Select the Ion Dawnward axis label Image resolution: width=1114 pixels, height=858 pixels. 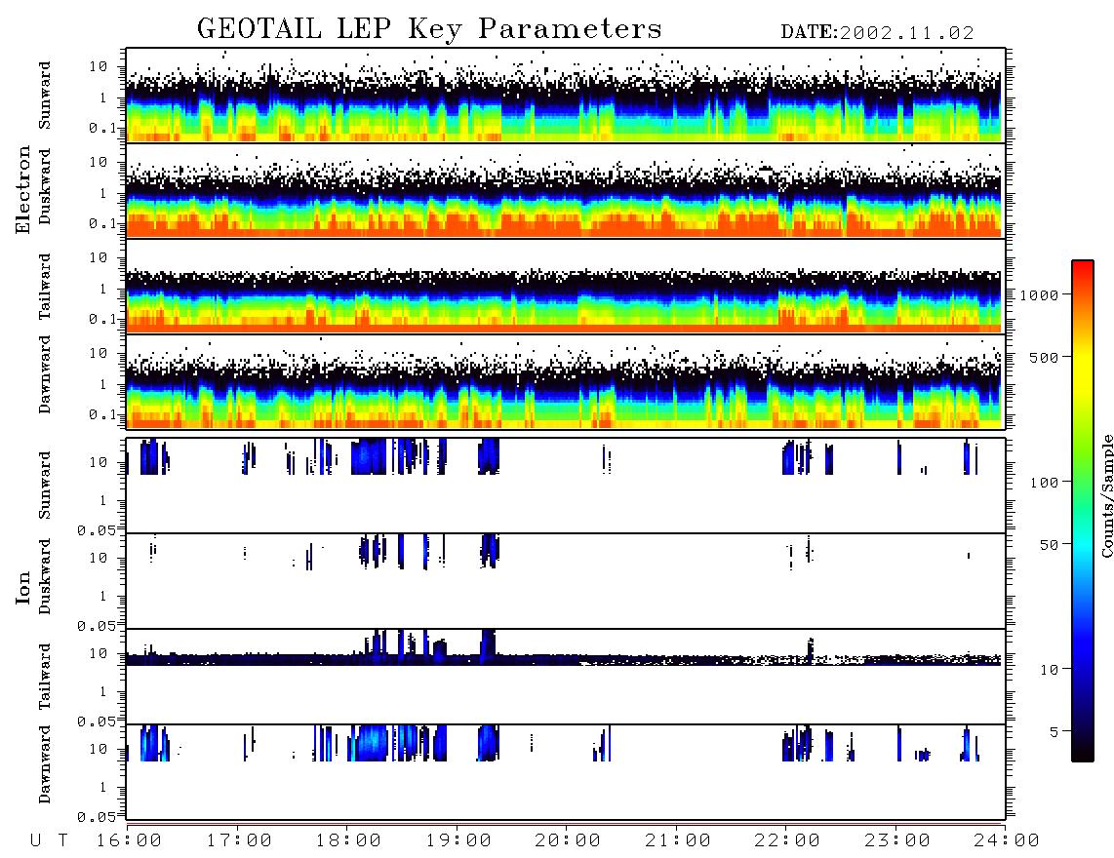coord(45,764)
